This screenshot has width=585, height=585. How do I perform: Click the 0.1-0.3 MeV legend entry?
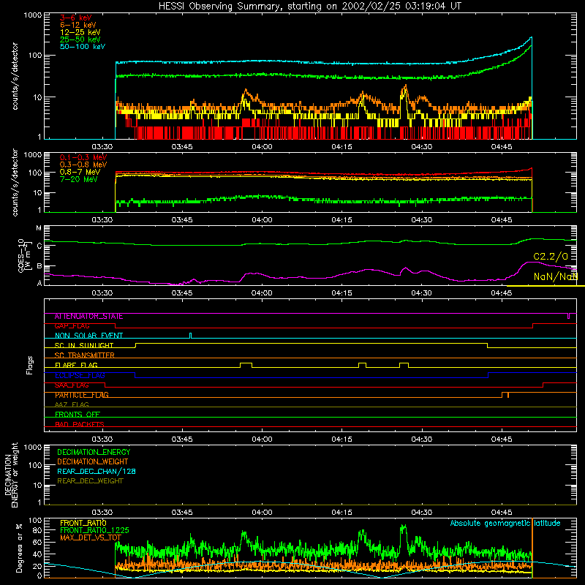coord(83,157)
